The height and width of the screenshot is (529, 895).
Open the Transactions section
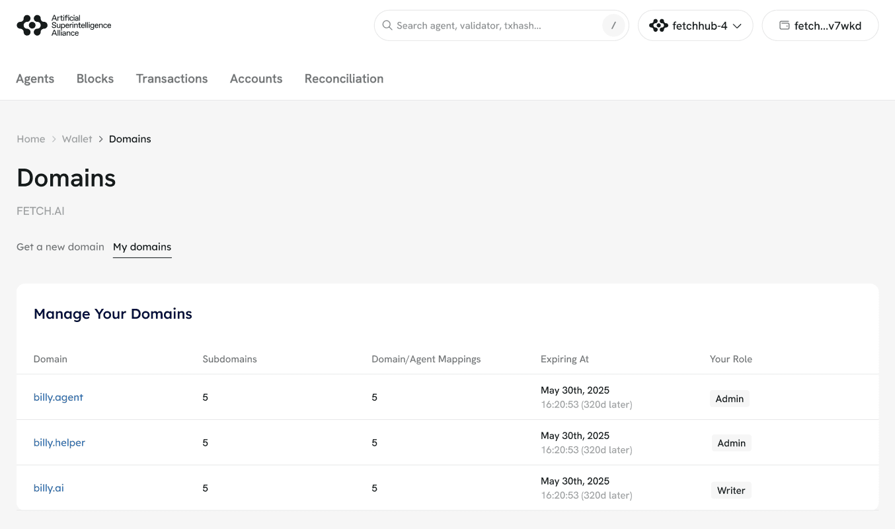click(172, 79)
